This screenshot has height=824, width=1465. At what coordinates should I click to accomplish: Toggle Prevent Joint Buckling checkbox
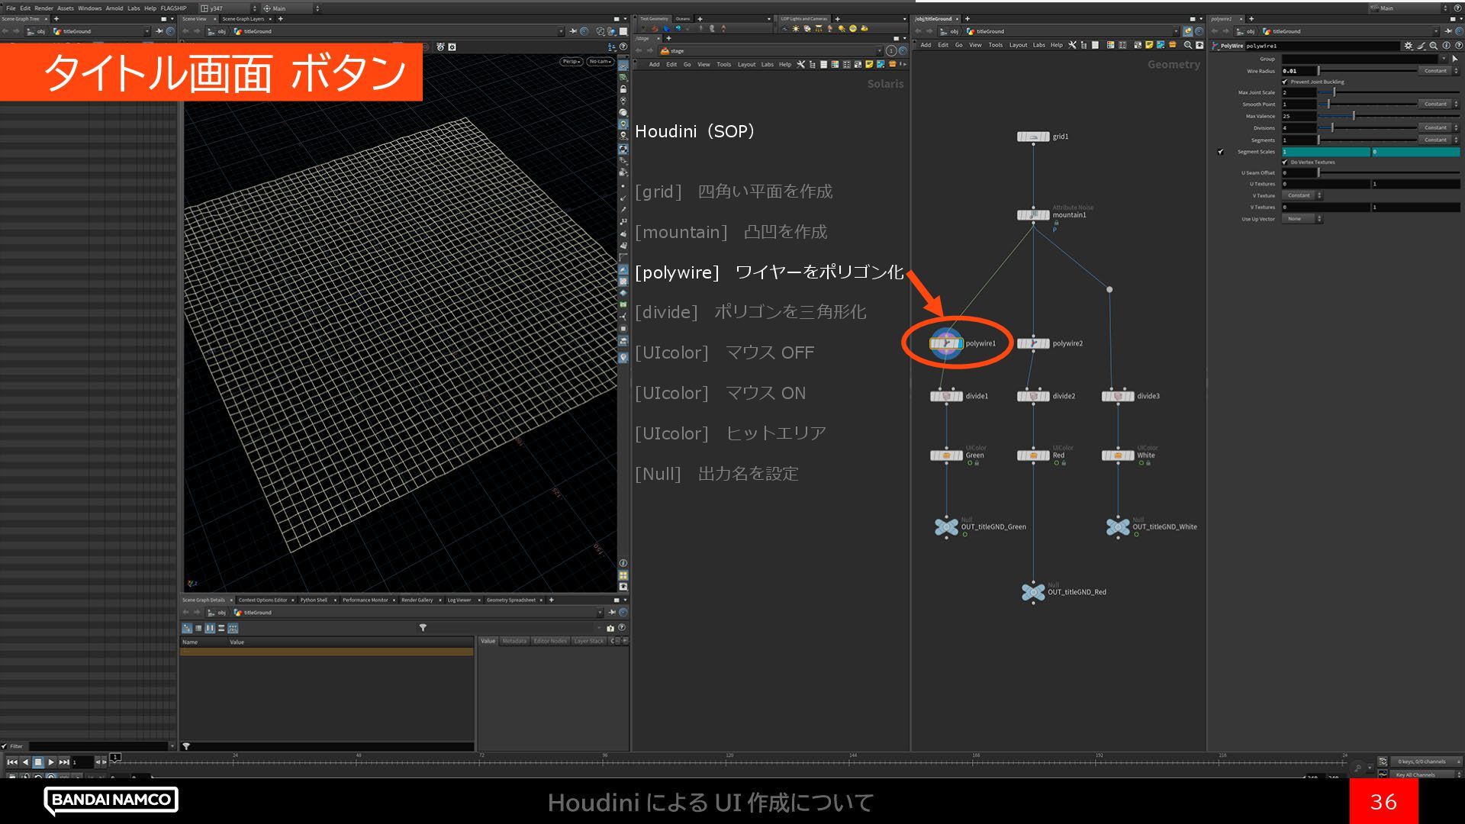click(x=1286, y=82)
